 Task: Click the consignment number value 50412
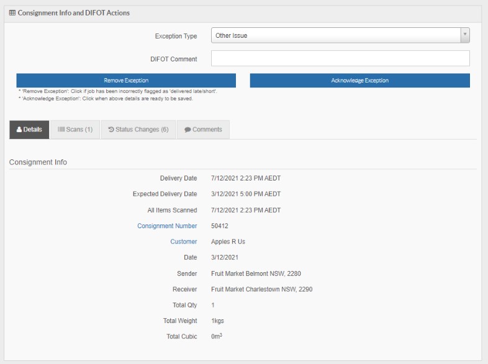[220, 226]
